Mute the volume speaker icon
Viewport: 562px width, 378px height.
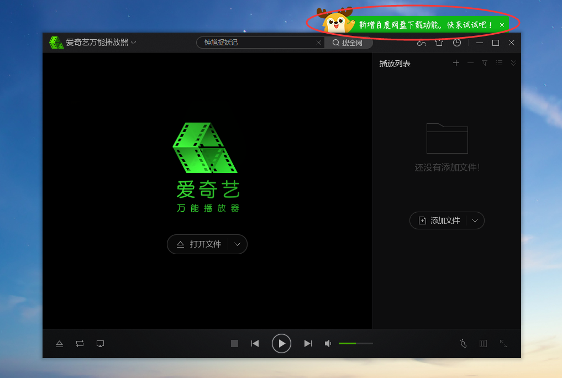tap(328, 344)
